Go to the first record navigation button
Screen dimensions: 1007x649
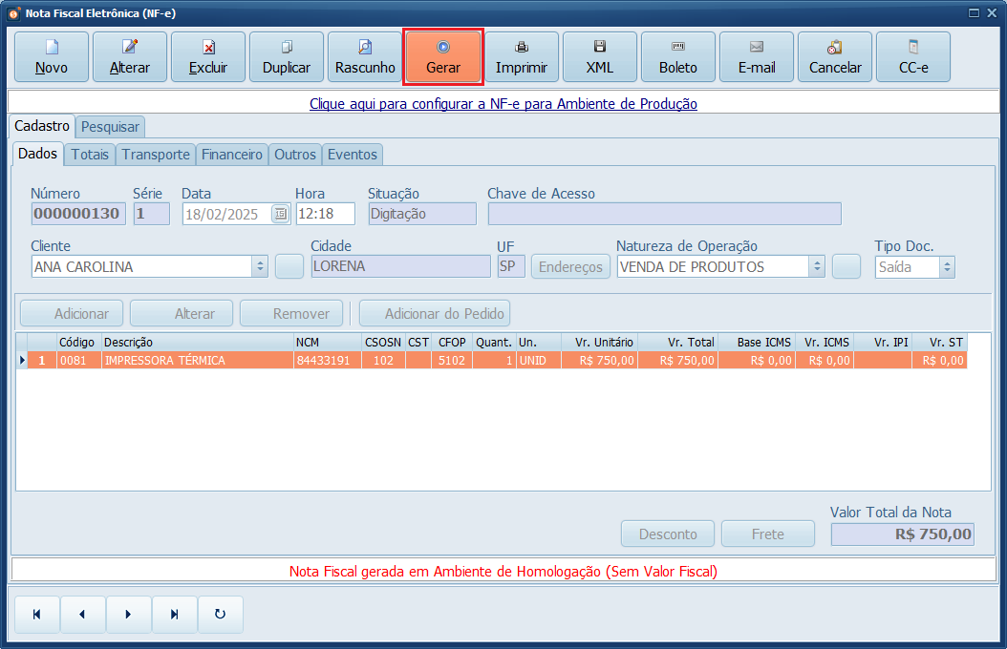click(37, 615)
